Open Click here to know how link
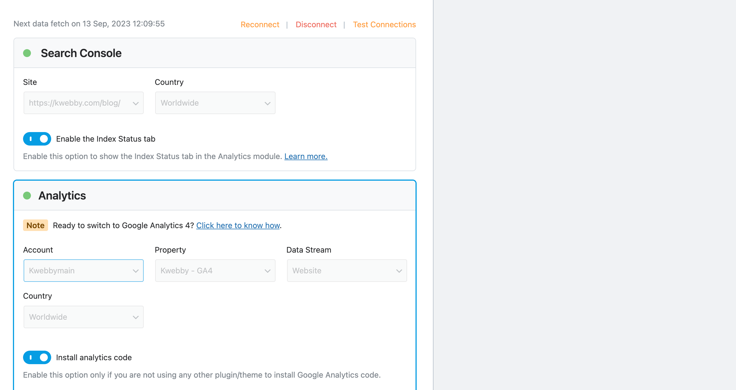This screenshot has width=736, height=390. 238,225
